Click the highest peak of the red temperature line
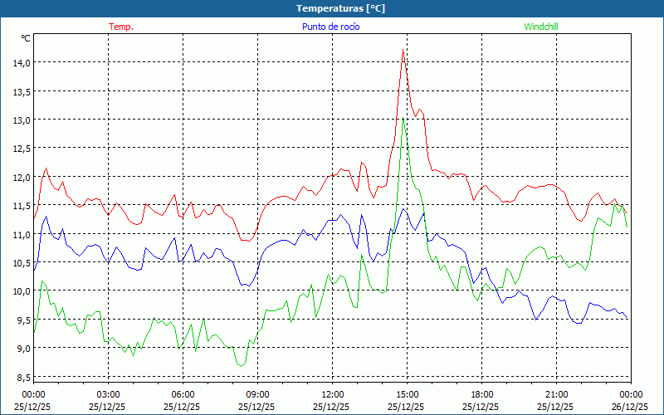The image size is (664, 415). tap(403, 51)
